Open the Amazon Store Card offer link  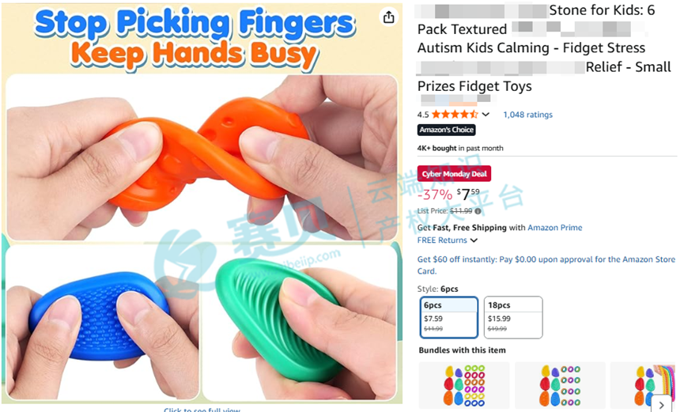click(546, 265)
